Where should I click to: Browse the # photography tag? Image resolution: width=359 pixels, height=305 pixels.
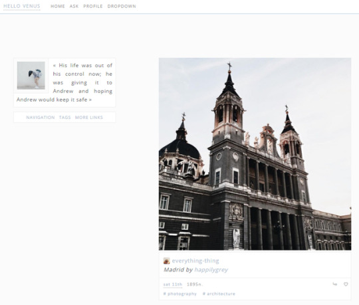tap(180, 294)
